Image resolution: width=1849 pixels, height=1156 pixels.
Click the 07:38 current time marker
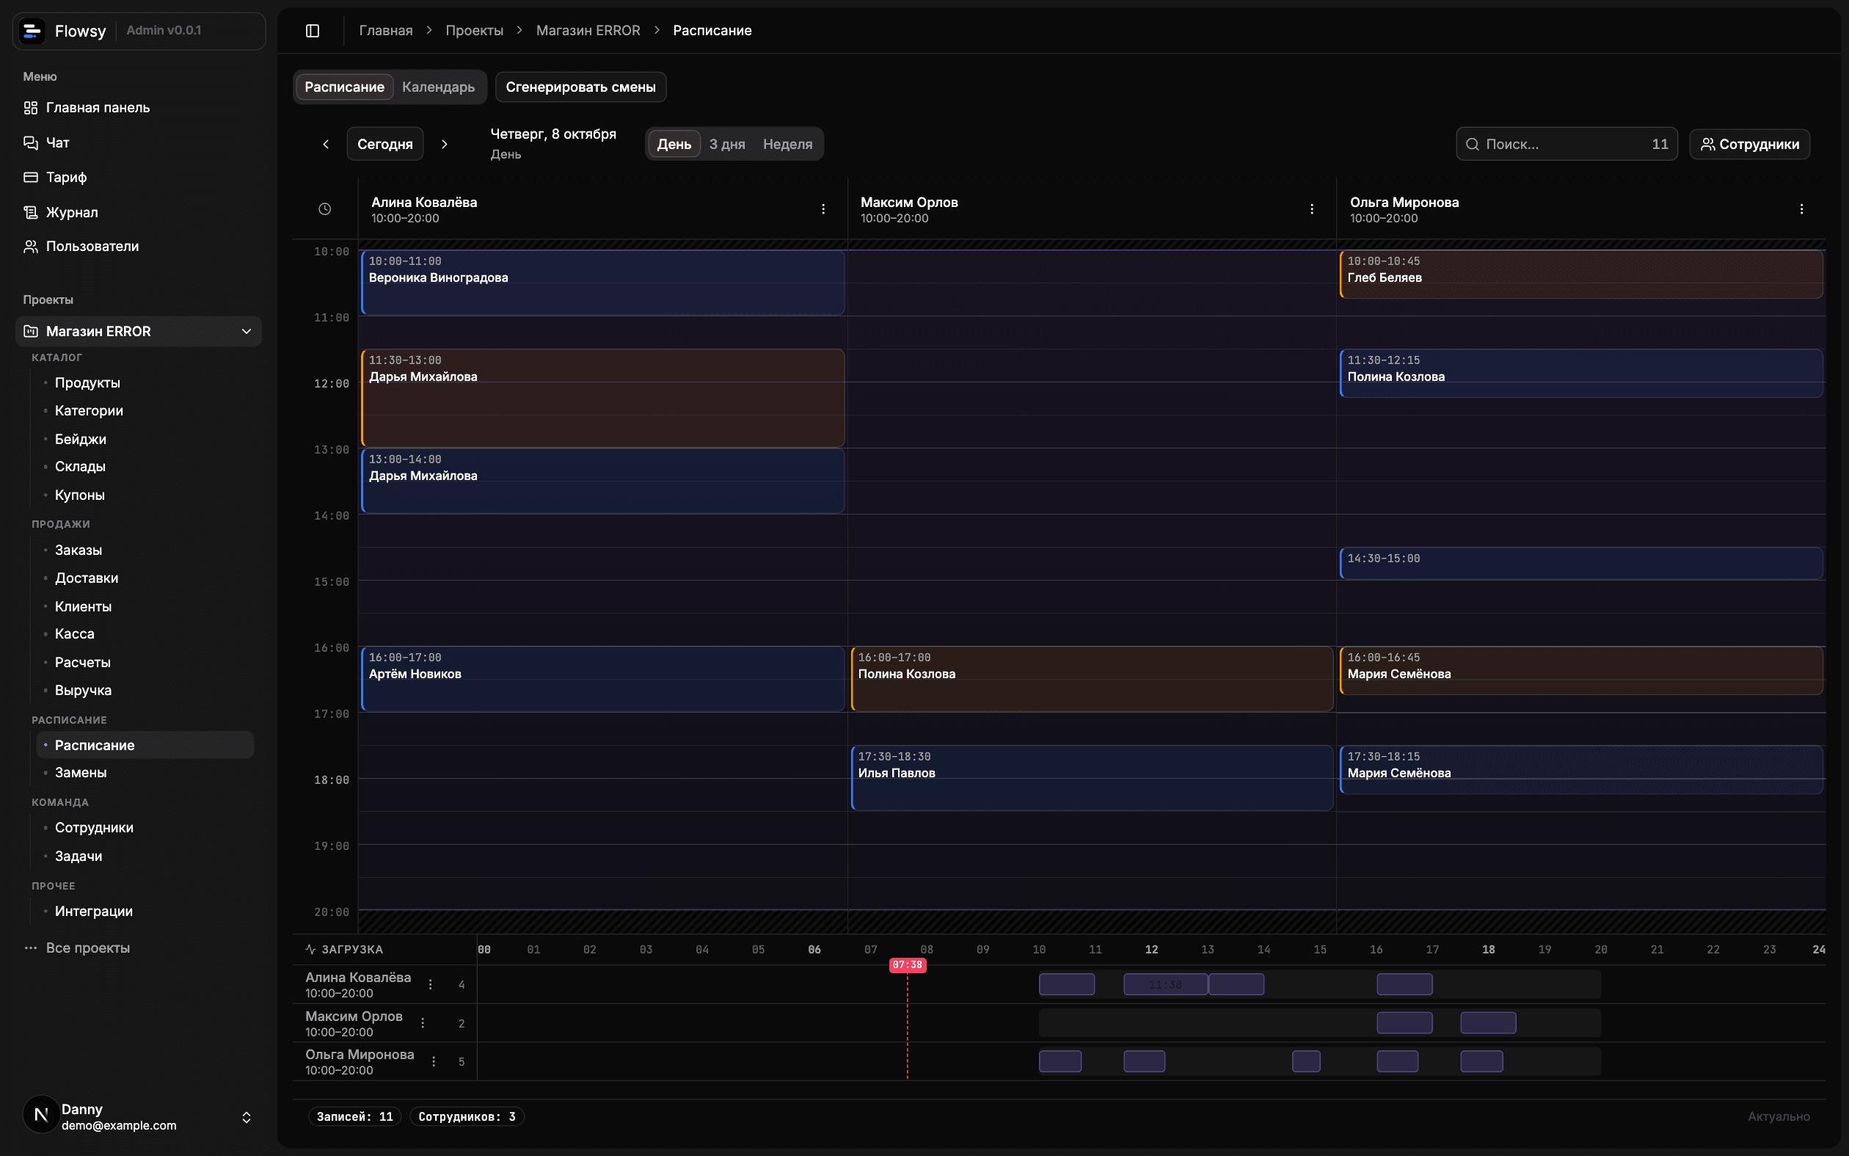(x=908, y=965)
